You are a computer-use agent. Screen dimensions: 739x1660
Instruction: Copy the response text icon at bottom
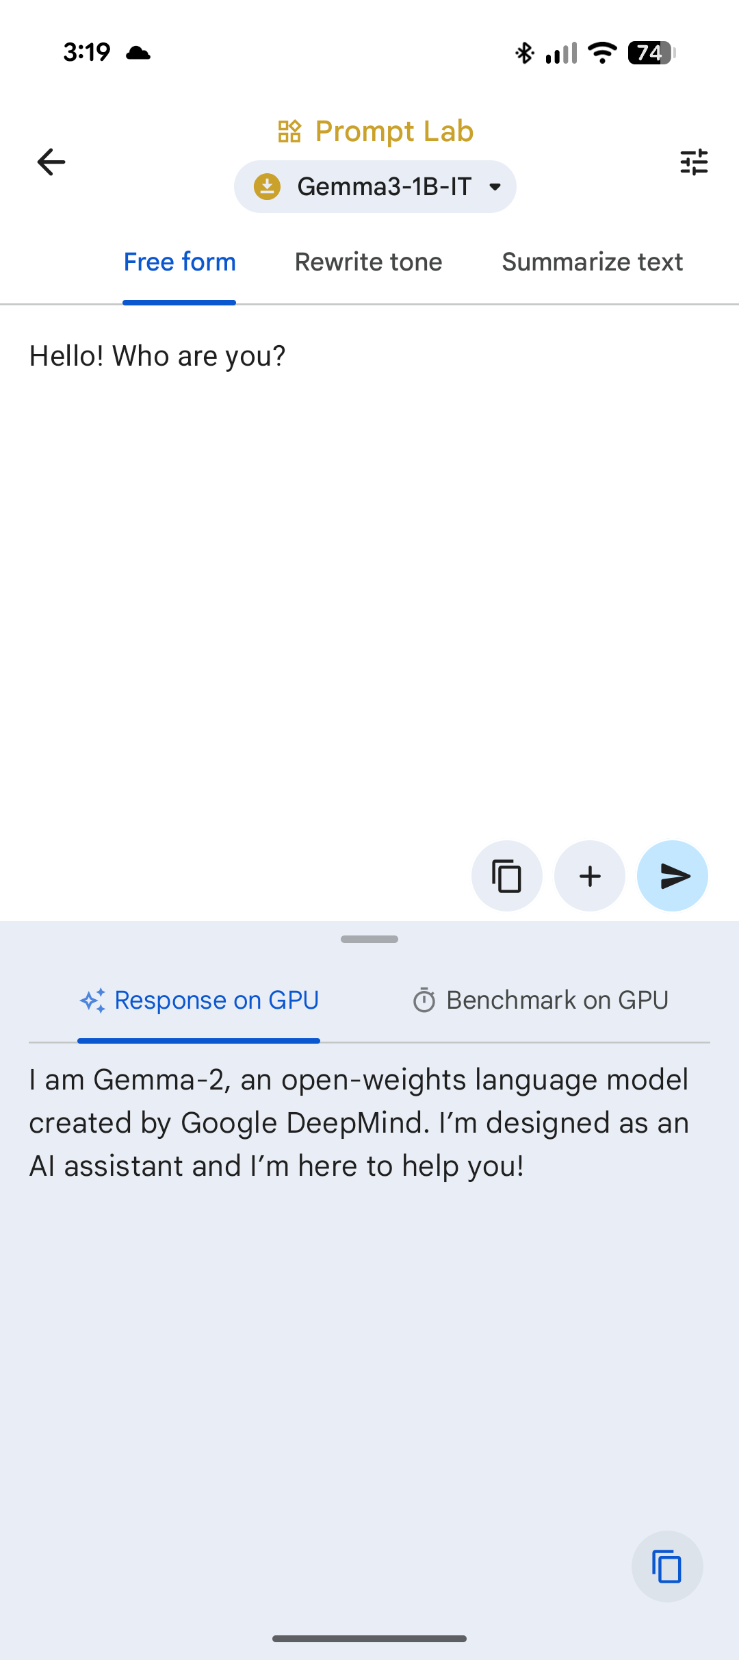(667, 1566)
